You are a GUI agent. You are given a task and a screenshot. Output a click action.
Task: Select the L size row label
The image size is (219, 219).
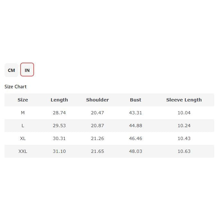click(x=23, y=126)
